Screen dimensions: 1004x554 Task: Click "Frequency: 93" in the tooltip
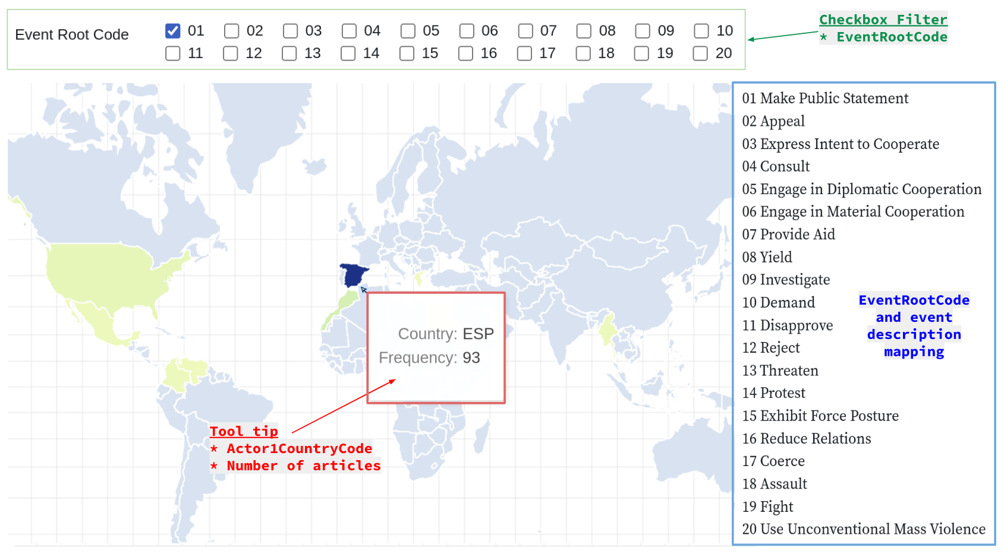pyautogui.click(x=429, y=357)
